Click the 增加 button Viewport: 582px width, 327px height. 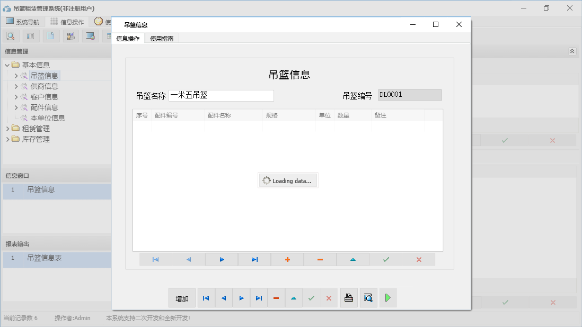[182, 298]
